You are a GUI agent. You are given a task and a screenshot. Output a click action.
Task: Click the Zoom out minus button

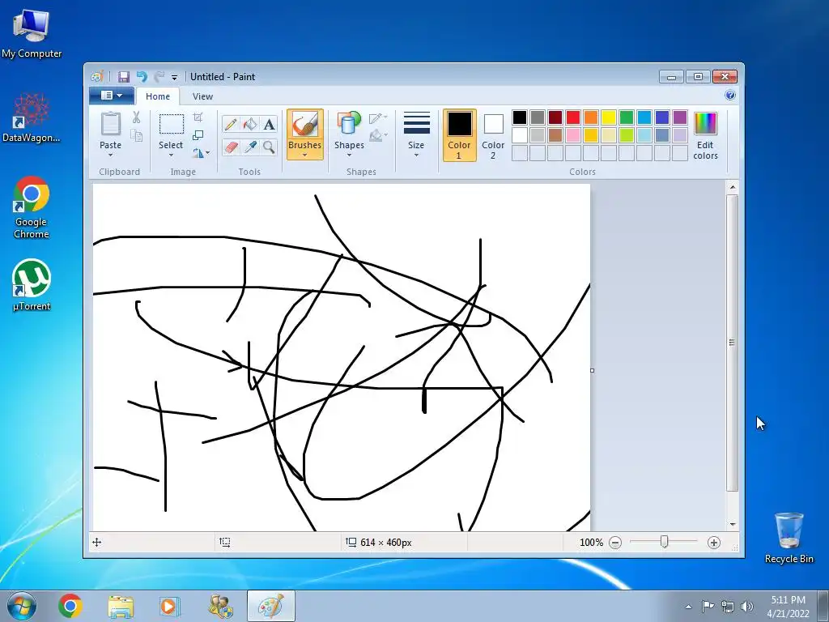[x=615, y=543]
